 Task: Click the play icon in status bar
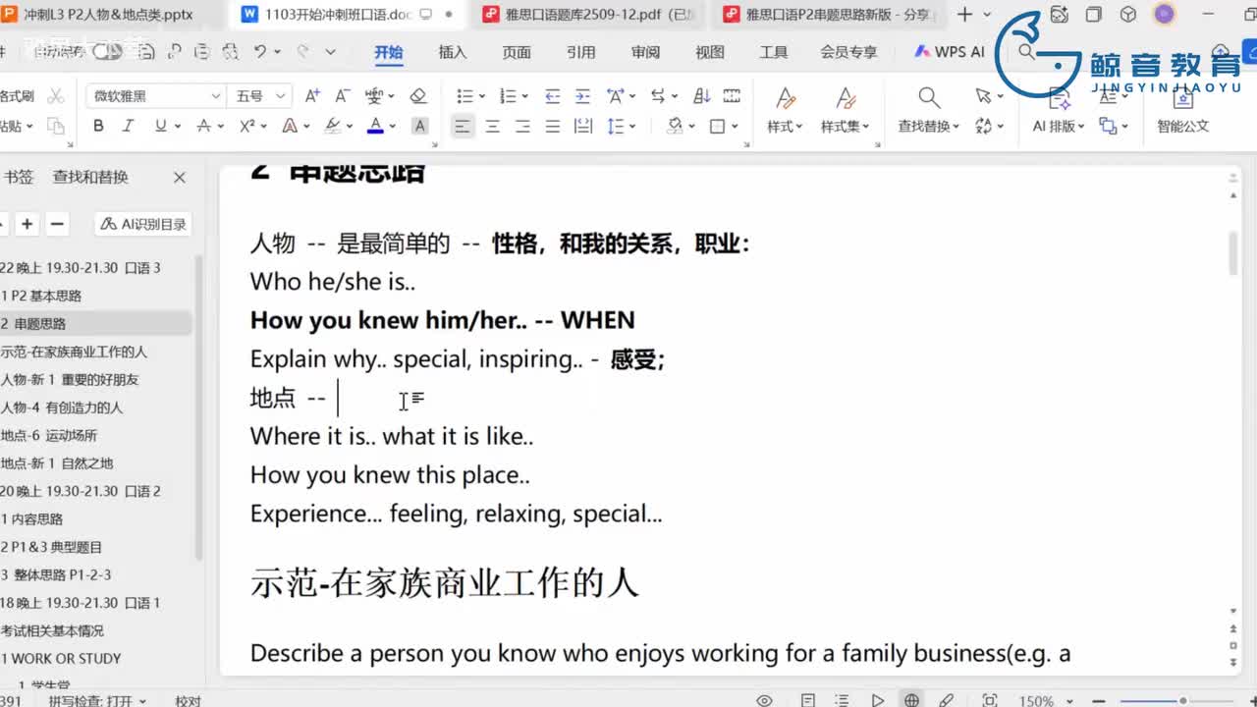877,700
